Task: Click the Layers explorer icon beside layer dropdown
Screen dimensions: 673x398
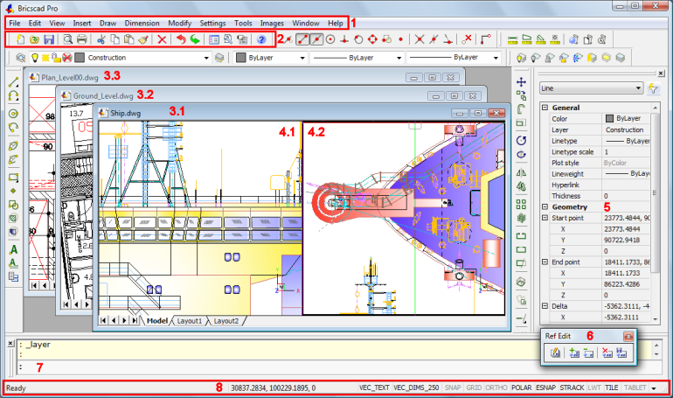Action: tap(20, 58)
